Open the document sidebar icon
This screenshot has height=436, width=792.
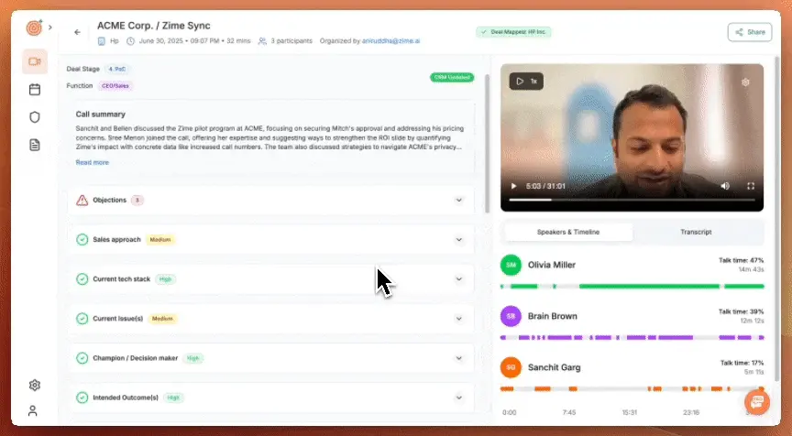pyautogui.click(x=34, y=146)
